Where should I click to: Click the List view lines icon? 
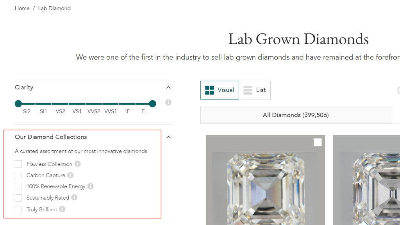(x=248, y=90)
